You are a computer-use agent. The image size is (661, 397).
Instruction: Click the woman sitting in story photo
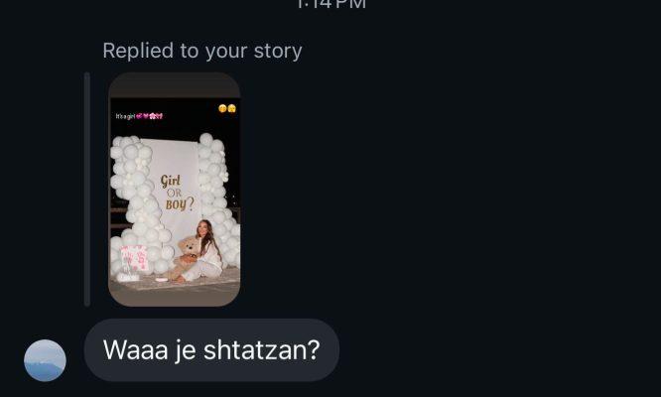click(206, 252)
